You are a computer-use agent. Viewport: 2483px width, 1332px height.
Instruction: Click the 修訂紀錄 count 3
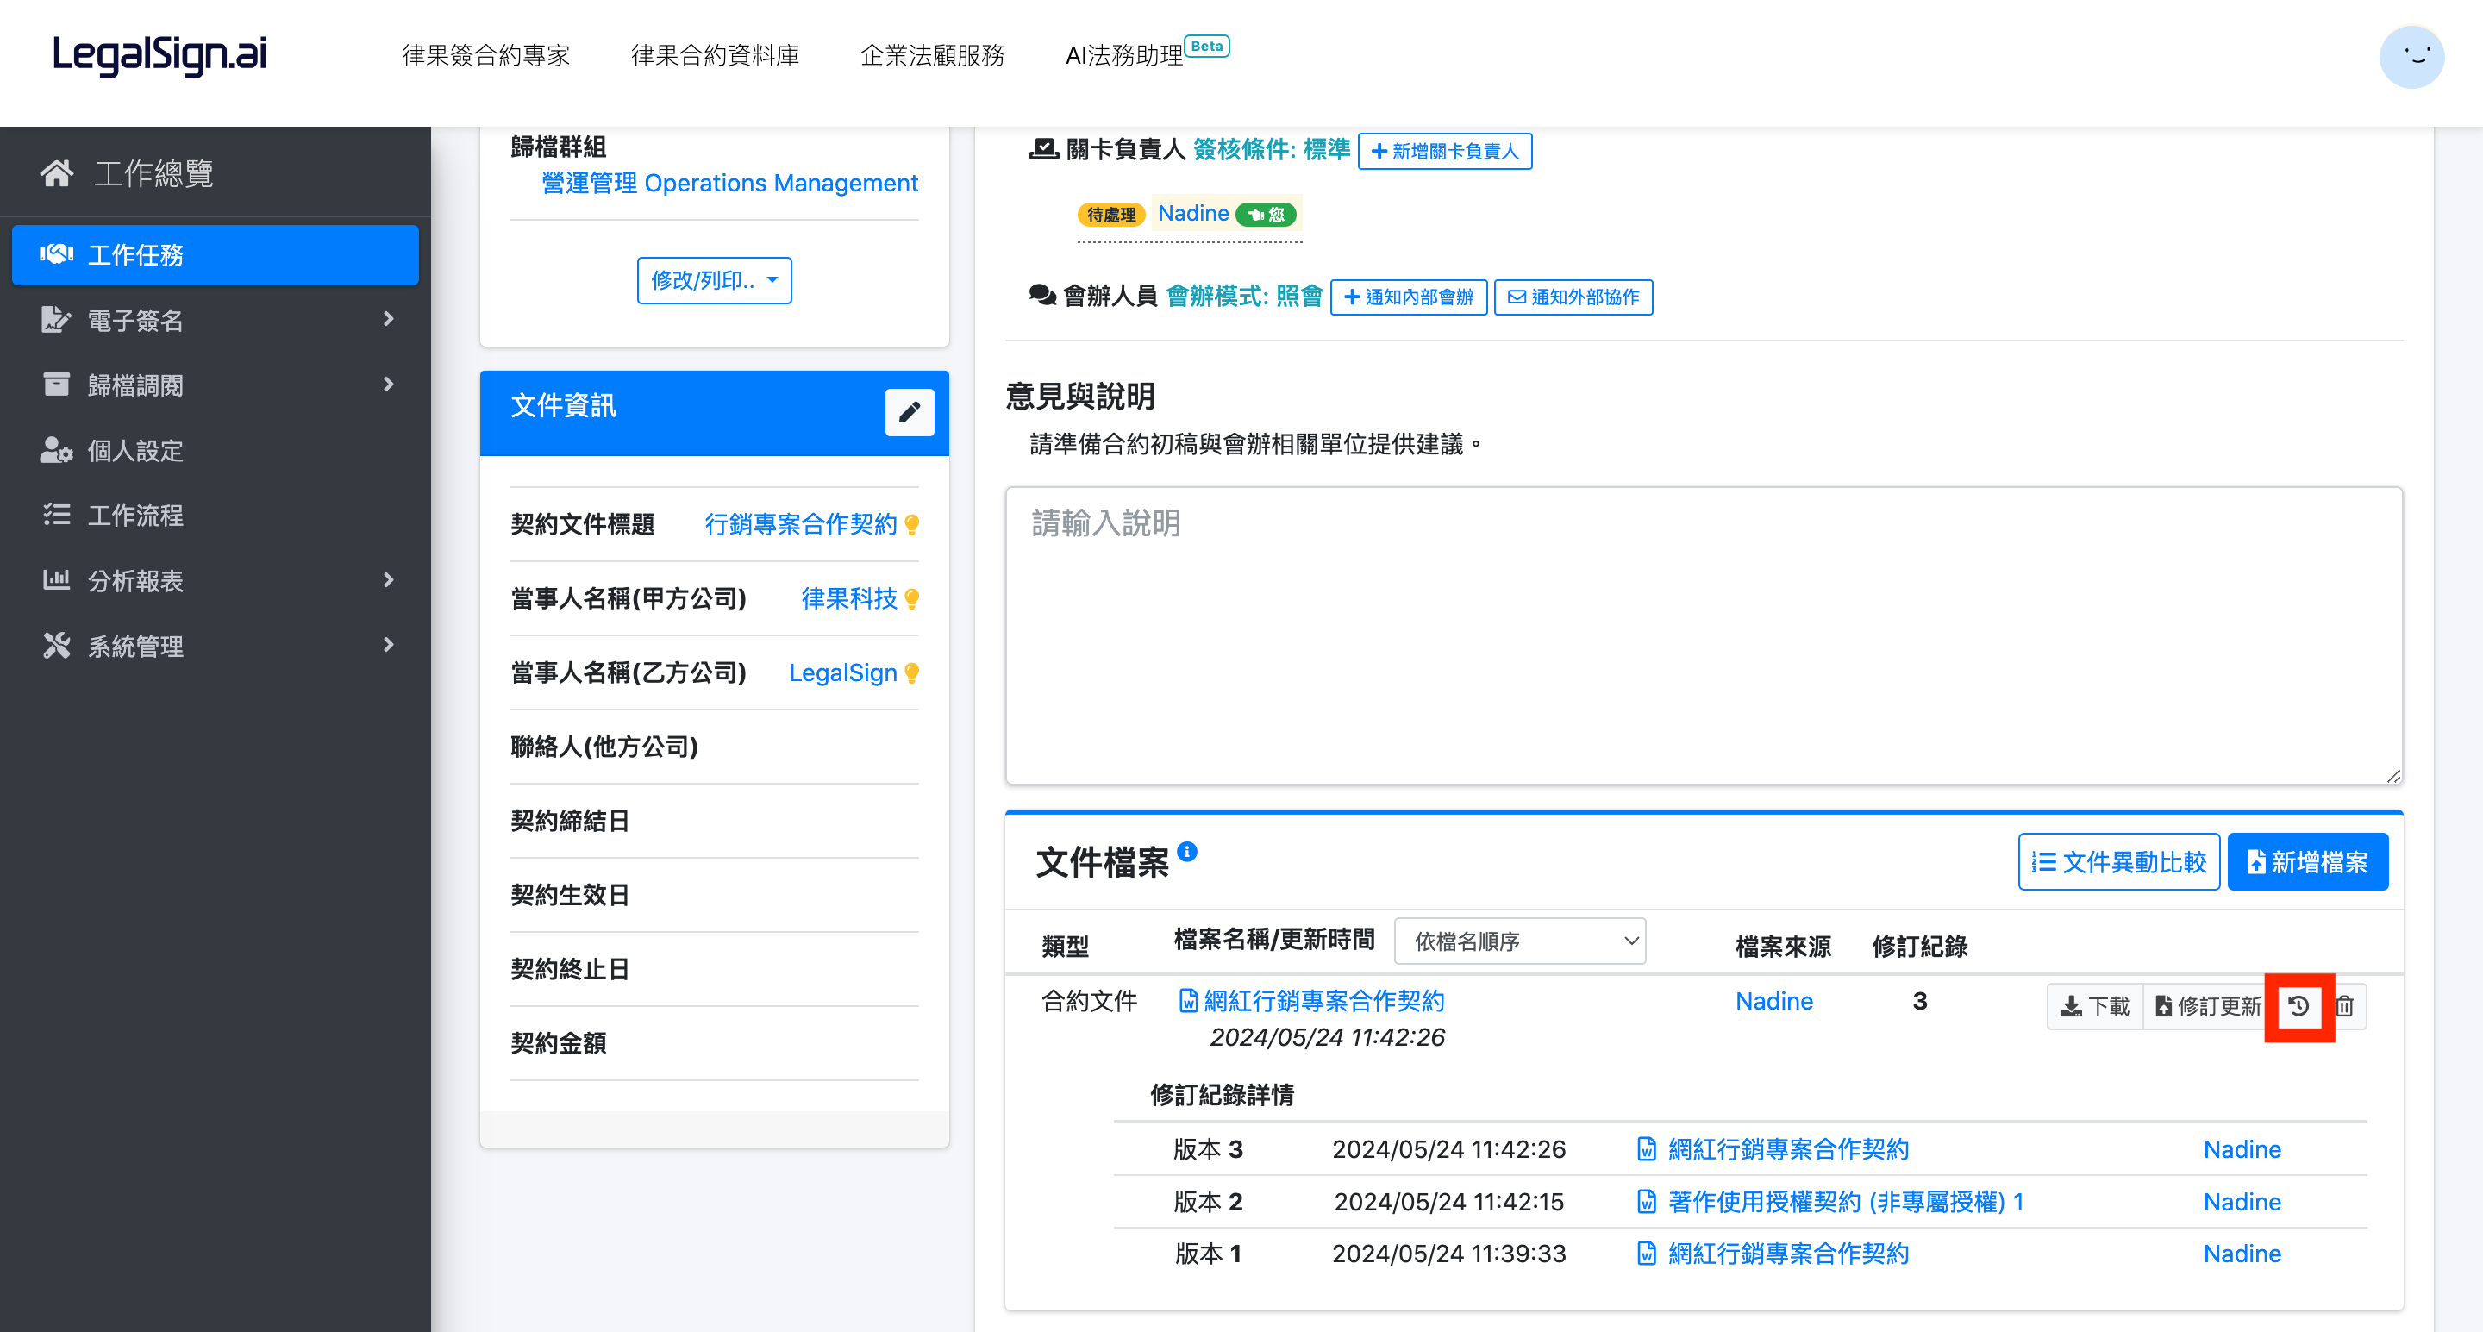[x=1919, y=1002]
